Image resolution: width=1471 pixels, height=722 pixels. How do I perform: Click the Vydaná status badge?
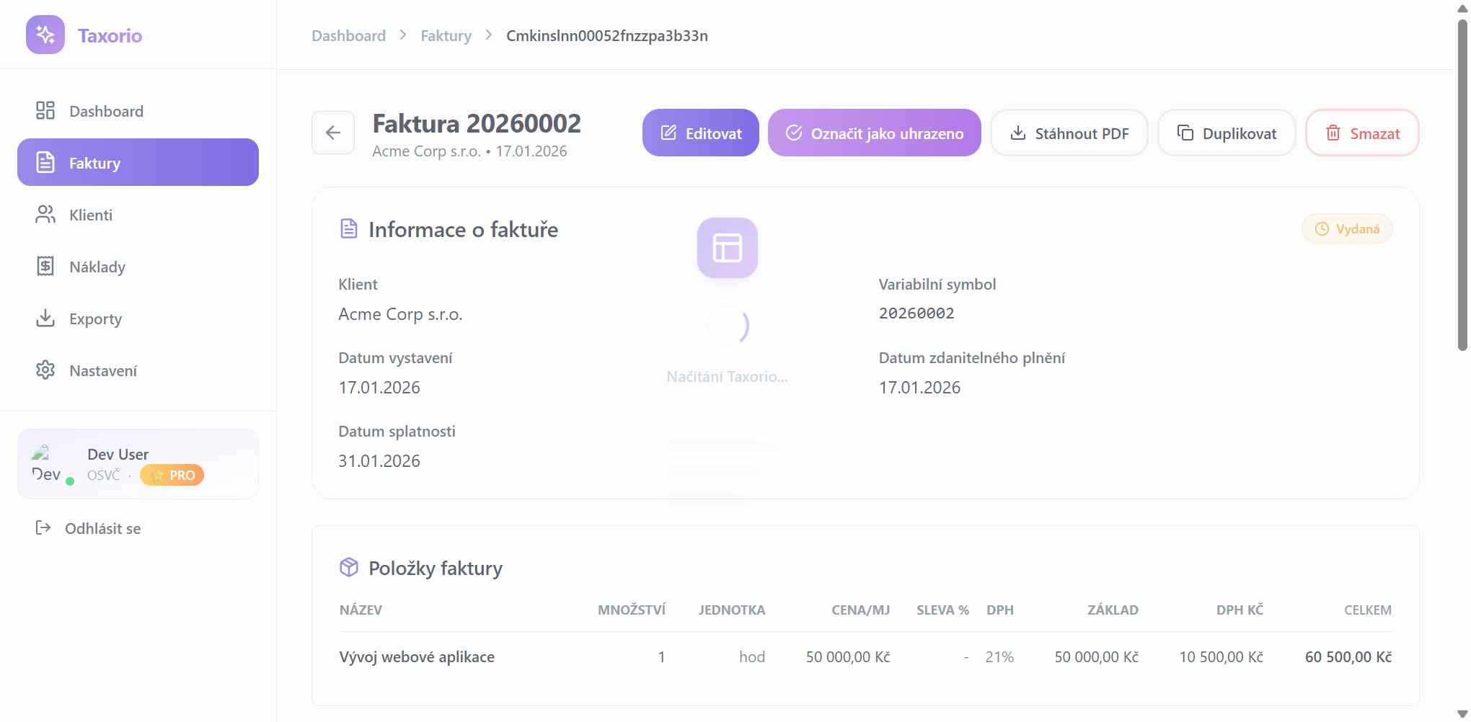point(1347,229)
